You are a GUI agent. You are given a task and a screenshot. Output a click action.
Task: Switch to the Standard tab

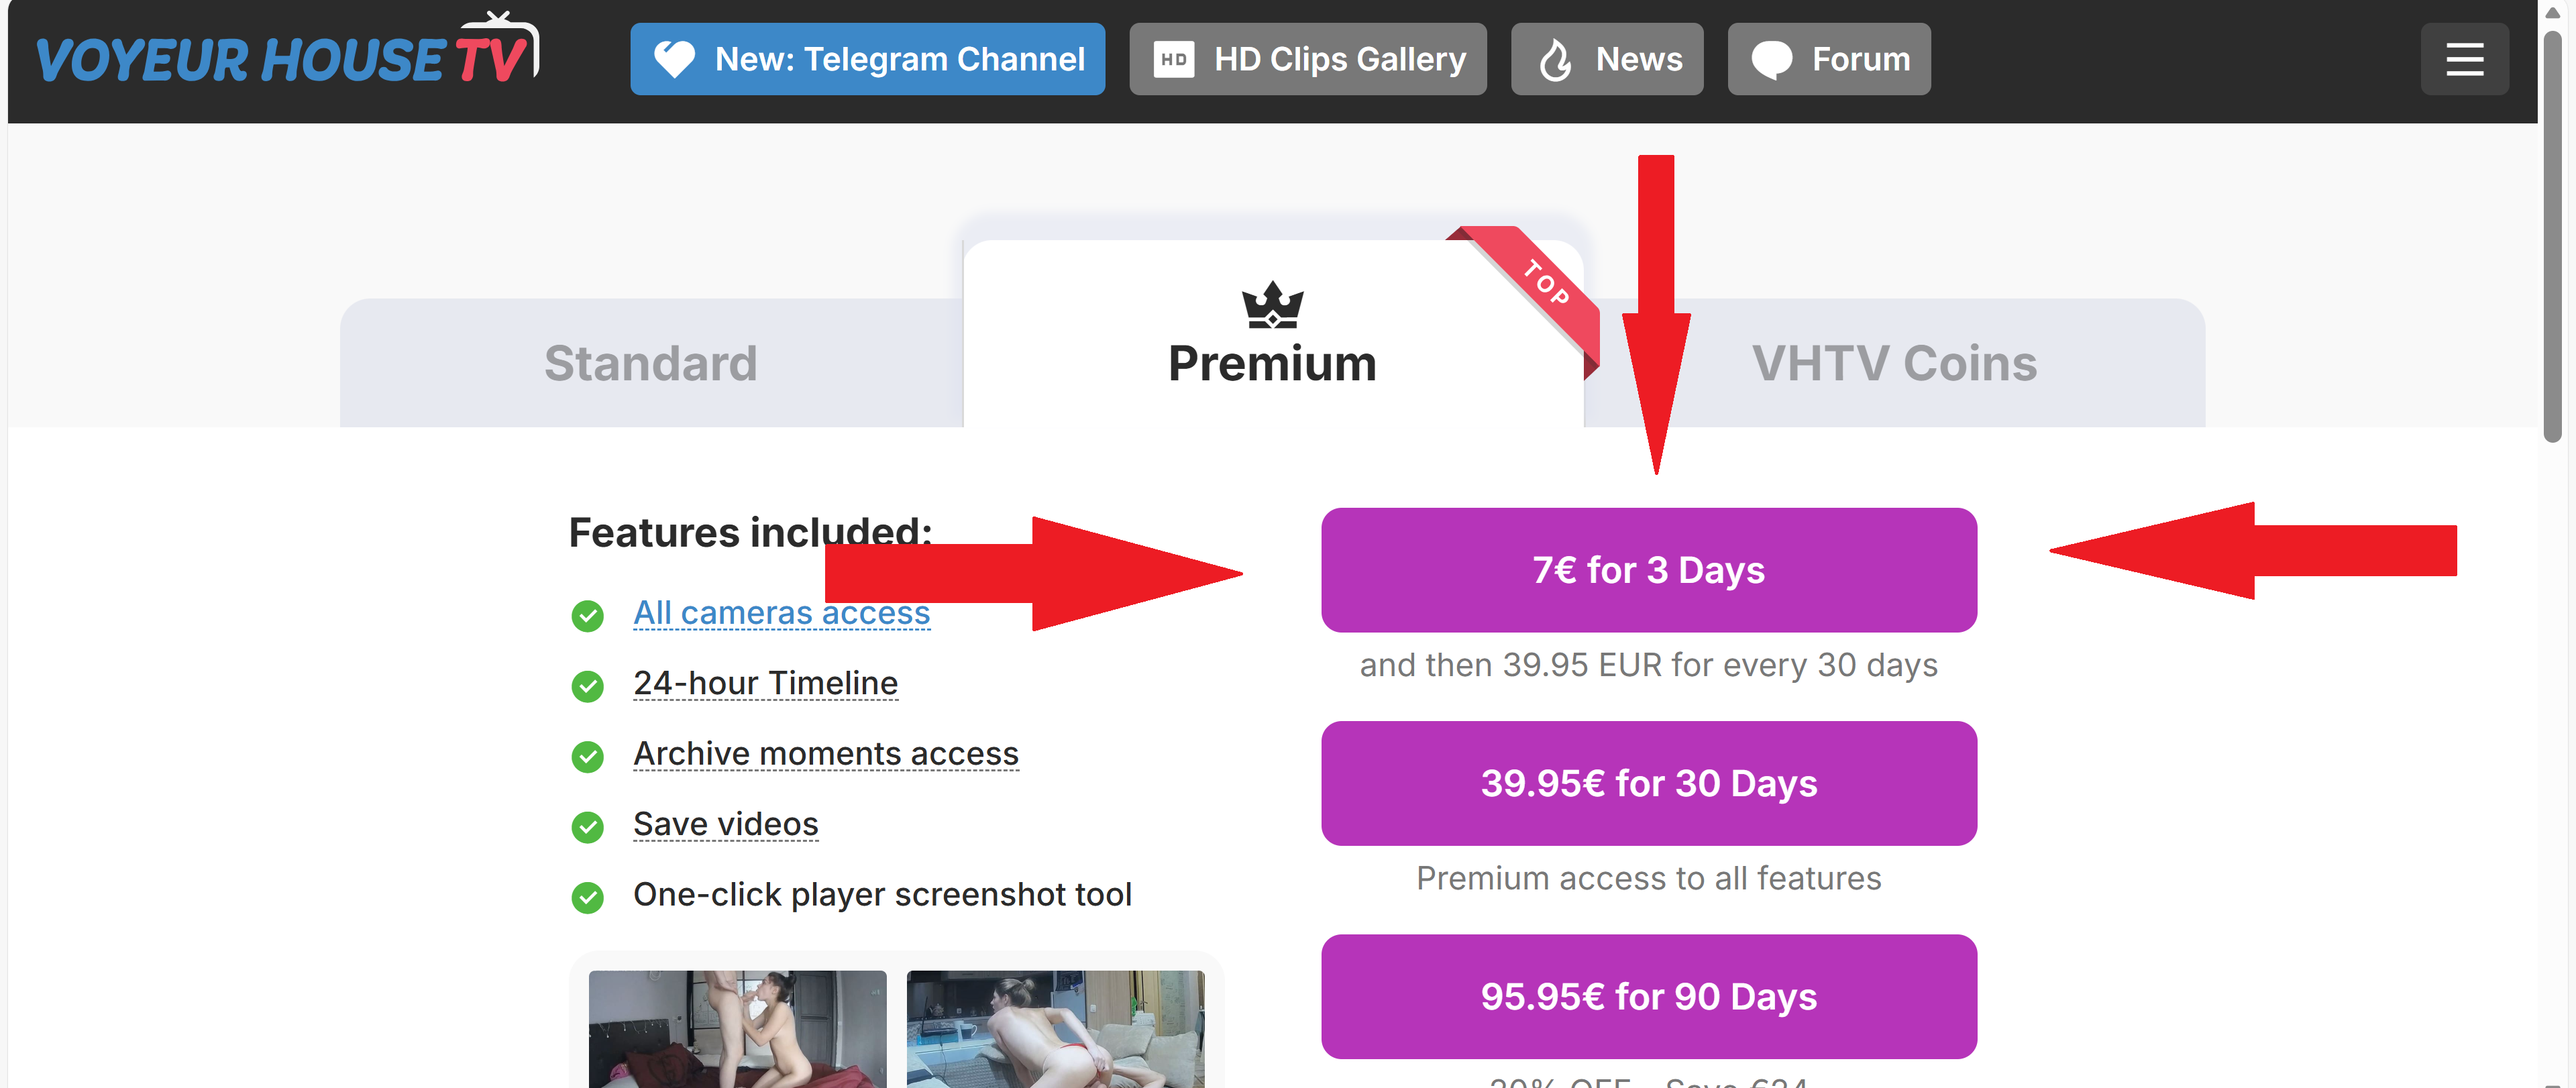[651, 363]
